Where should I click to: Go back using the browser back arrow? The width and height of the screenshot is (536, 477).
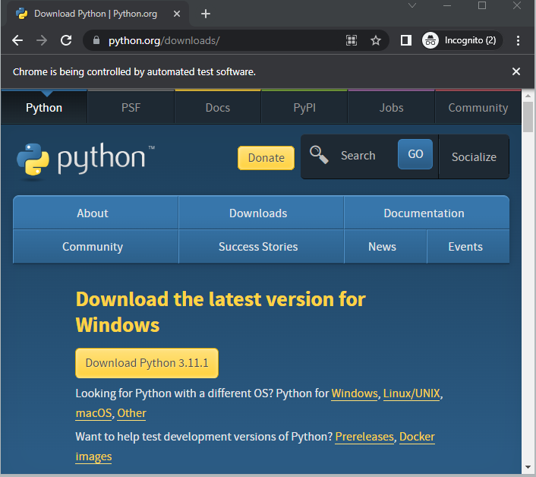point(17,40)
